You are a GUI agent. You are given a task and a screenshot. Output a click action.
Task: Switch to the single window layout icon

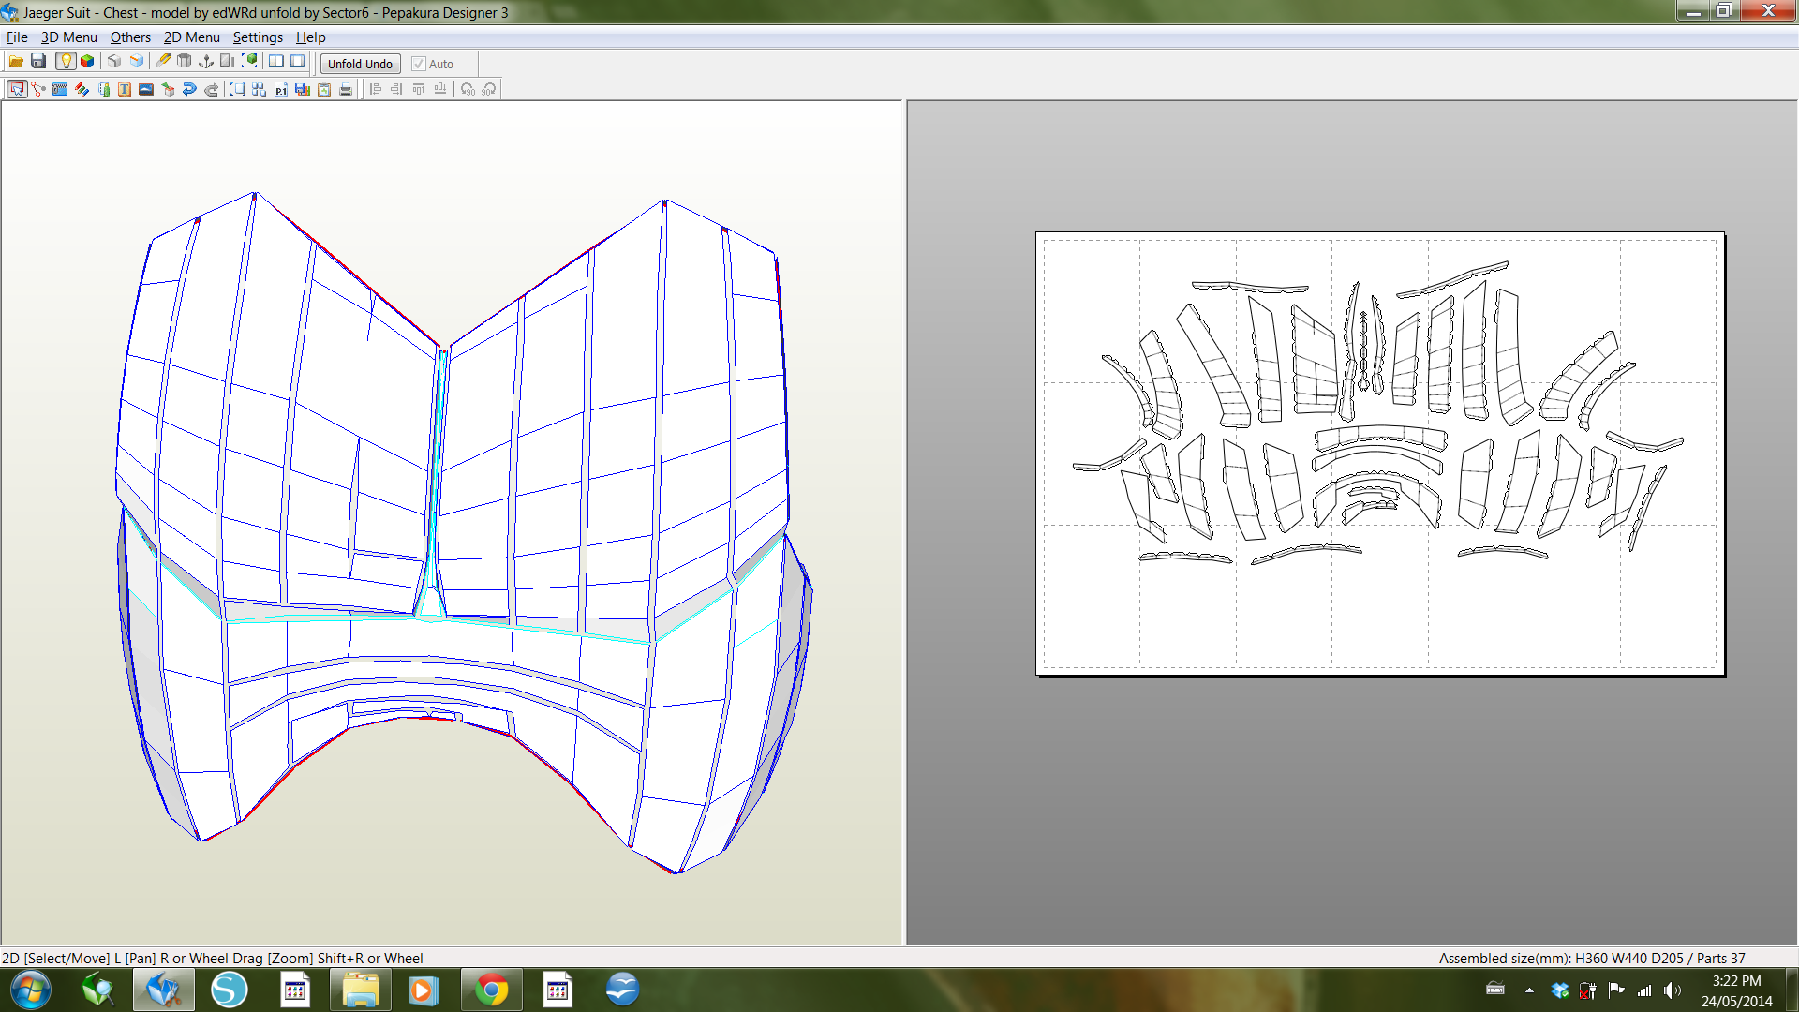pos(298,62)
